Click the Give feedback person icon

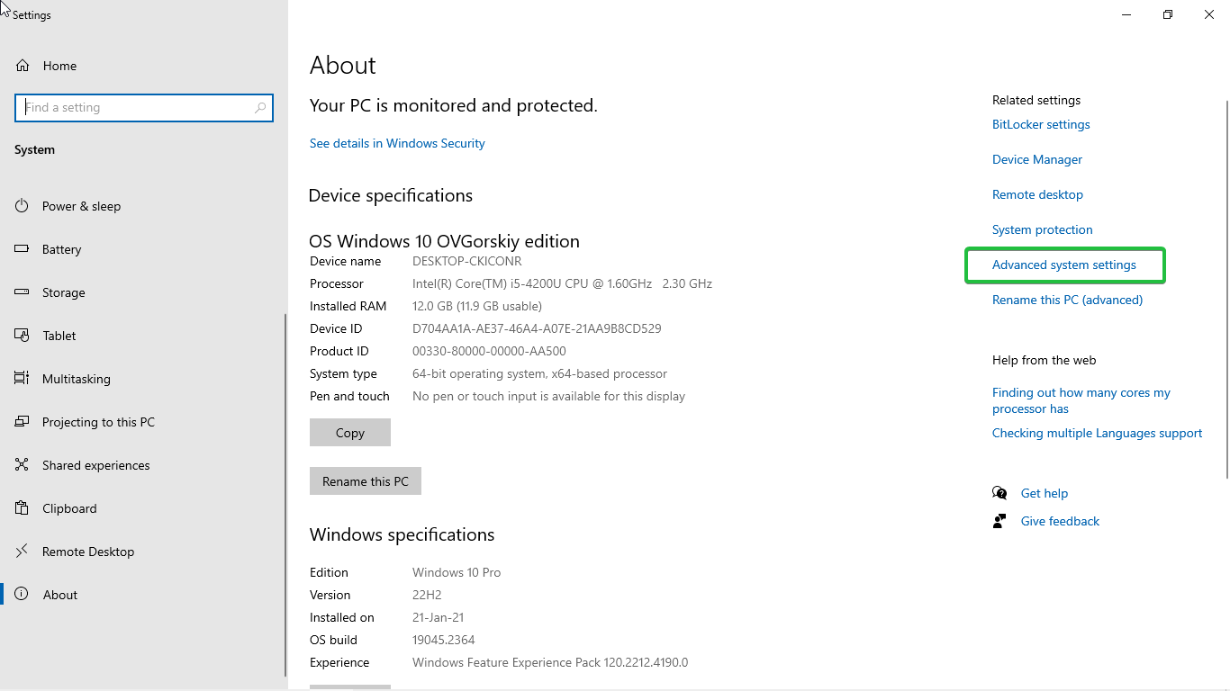point(999,521)
